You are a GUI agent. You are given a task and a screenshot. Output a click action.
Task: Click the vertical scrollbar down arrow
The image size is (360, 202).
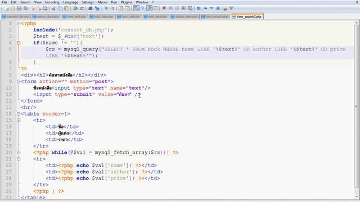click(357, 196)
